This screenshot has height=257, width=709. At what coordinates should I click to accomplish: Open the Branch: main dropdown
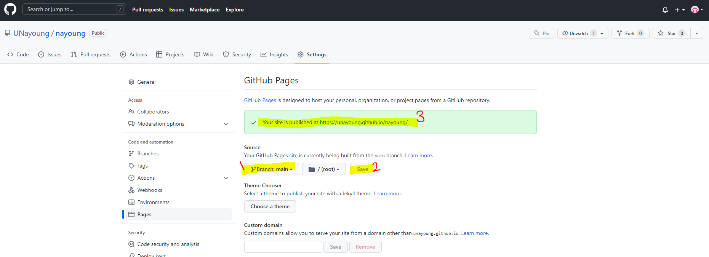click(272, 169)
